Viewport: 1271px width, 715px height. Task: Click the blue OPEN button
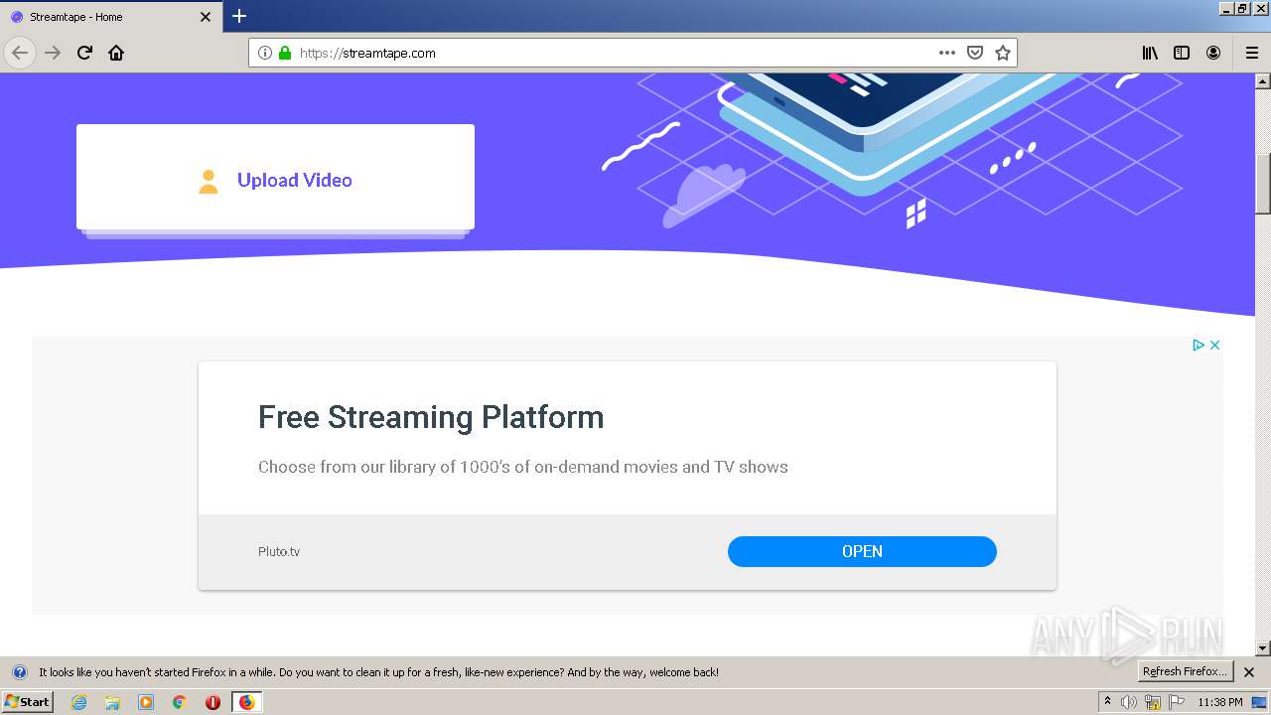[x=862, y=551]
